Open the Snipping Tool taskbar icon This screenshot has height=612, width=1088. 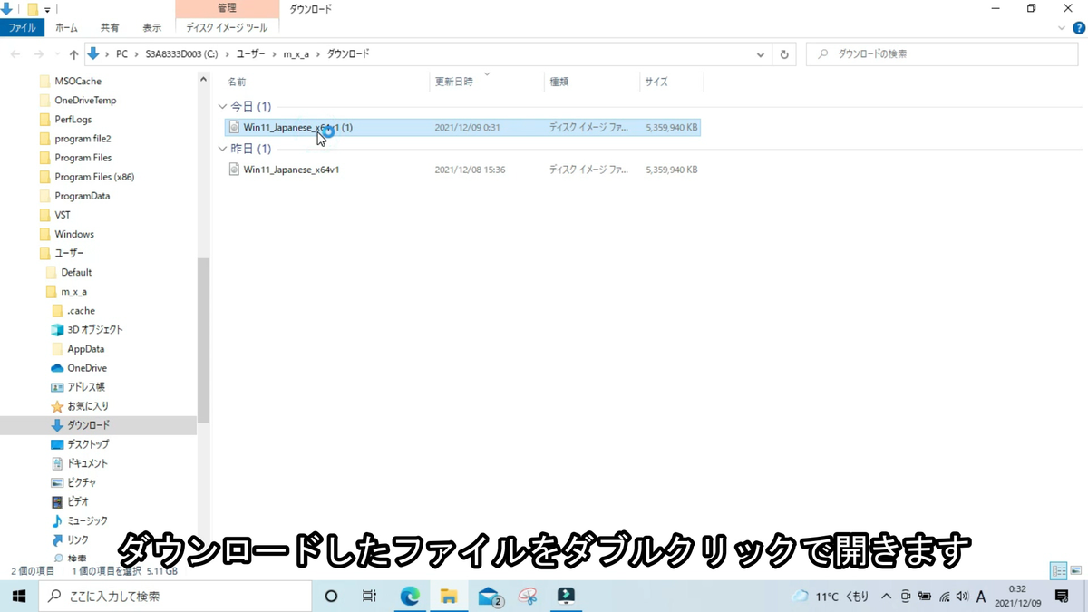tap(528, 596)
